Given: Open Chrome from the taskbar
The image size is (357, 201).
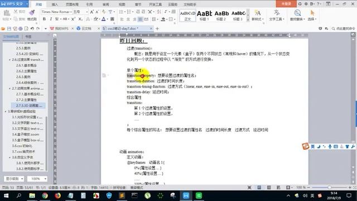Looking at the screenshot, I should click(x=45, y=195).
